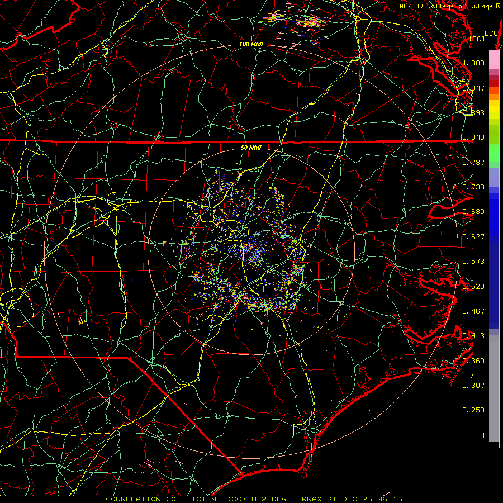This screenshot has width=503, height=503.
Task: Pick the lavender color bar segment
Action: click(493, 177)
